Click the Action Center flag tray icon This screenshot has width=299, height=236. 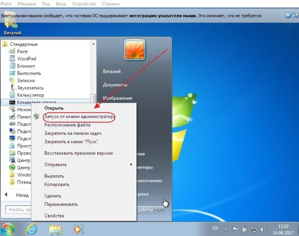tap(235, 229)
